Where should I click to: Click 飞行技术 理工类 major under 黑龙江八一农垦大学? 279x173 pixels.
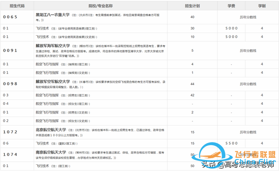[66, 28]
